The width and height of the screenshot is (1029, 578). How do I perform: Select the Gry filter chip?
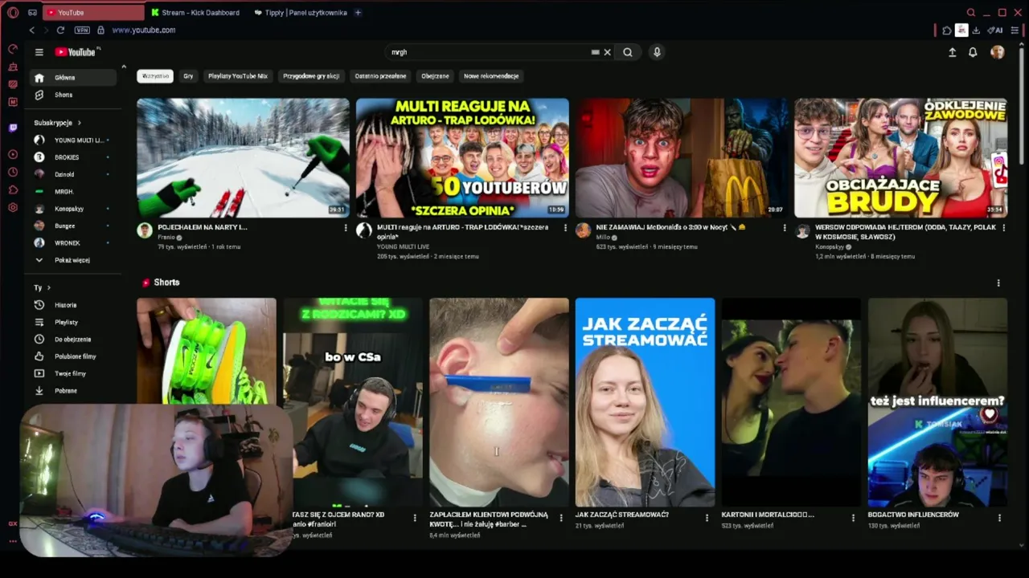188,76
